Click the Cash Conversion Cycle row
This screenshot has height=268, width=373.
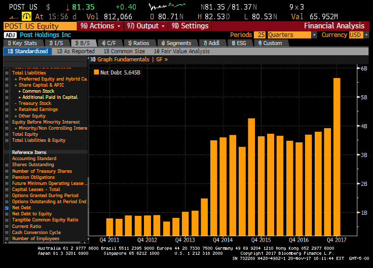pos(36,233)
